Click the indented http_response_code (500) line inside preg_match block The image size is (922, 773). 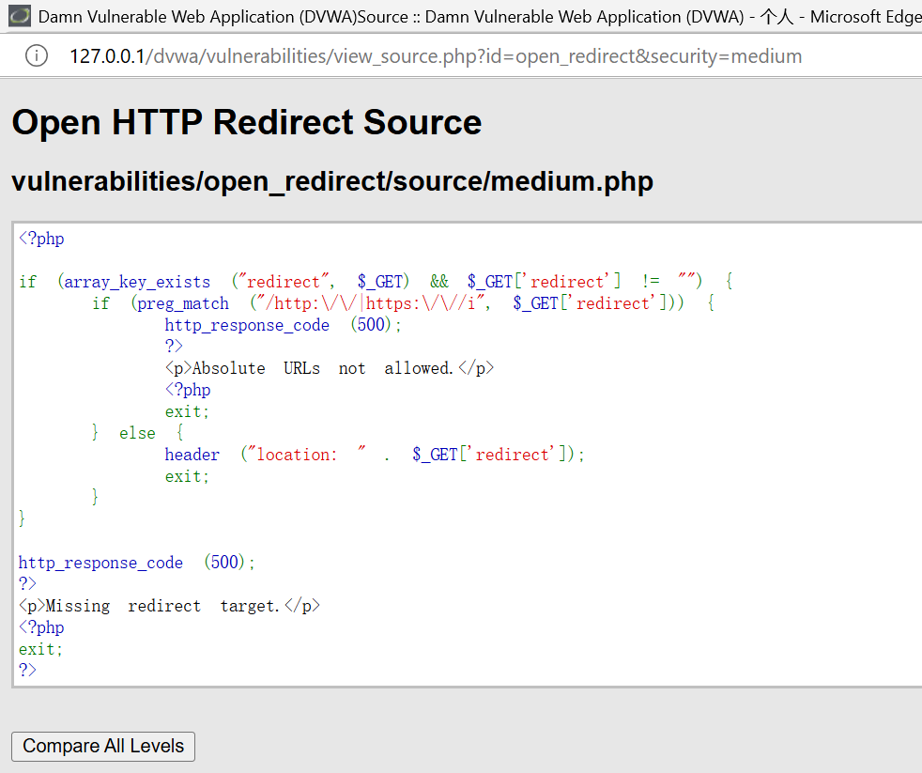(283, 325)
